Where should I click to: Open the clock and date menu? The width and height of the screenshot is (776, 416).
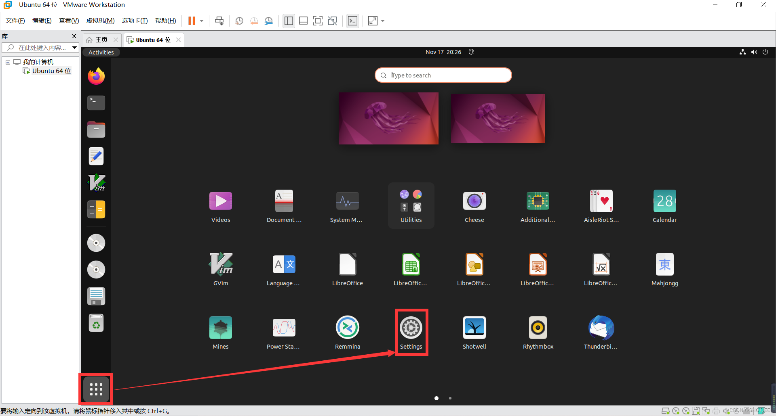tap(443, 52)
